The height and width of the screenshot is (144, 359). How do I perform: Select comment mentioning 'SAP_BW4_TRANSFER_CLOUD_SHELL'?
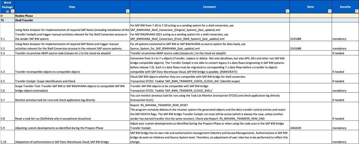pos(210,88)
